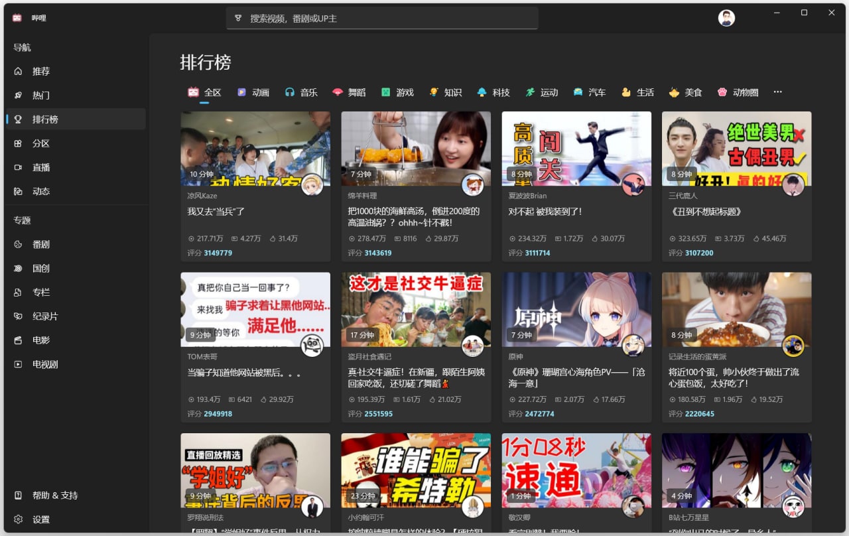This screenshot has height=536, width=849.
Task: Click TOM表哥 uploader avatar
Action: point(312,346)
